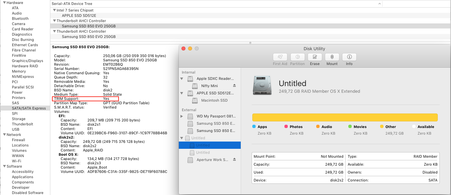Click the yellow disk usage bar

tap(345, 117)
